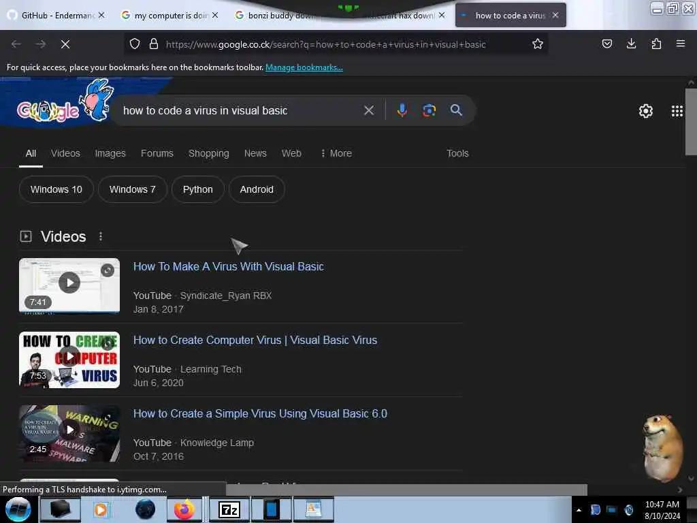
Task: Click the browser back arrow
Action: 16,44
